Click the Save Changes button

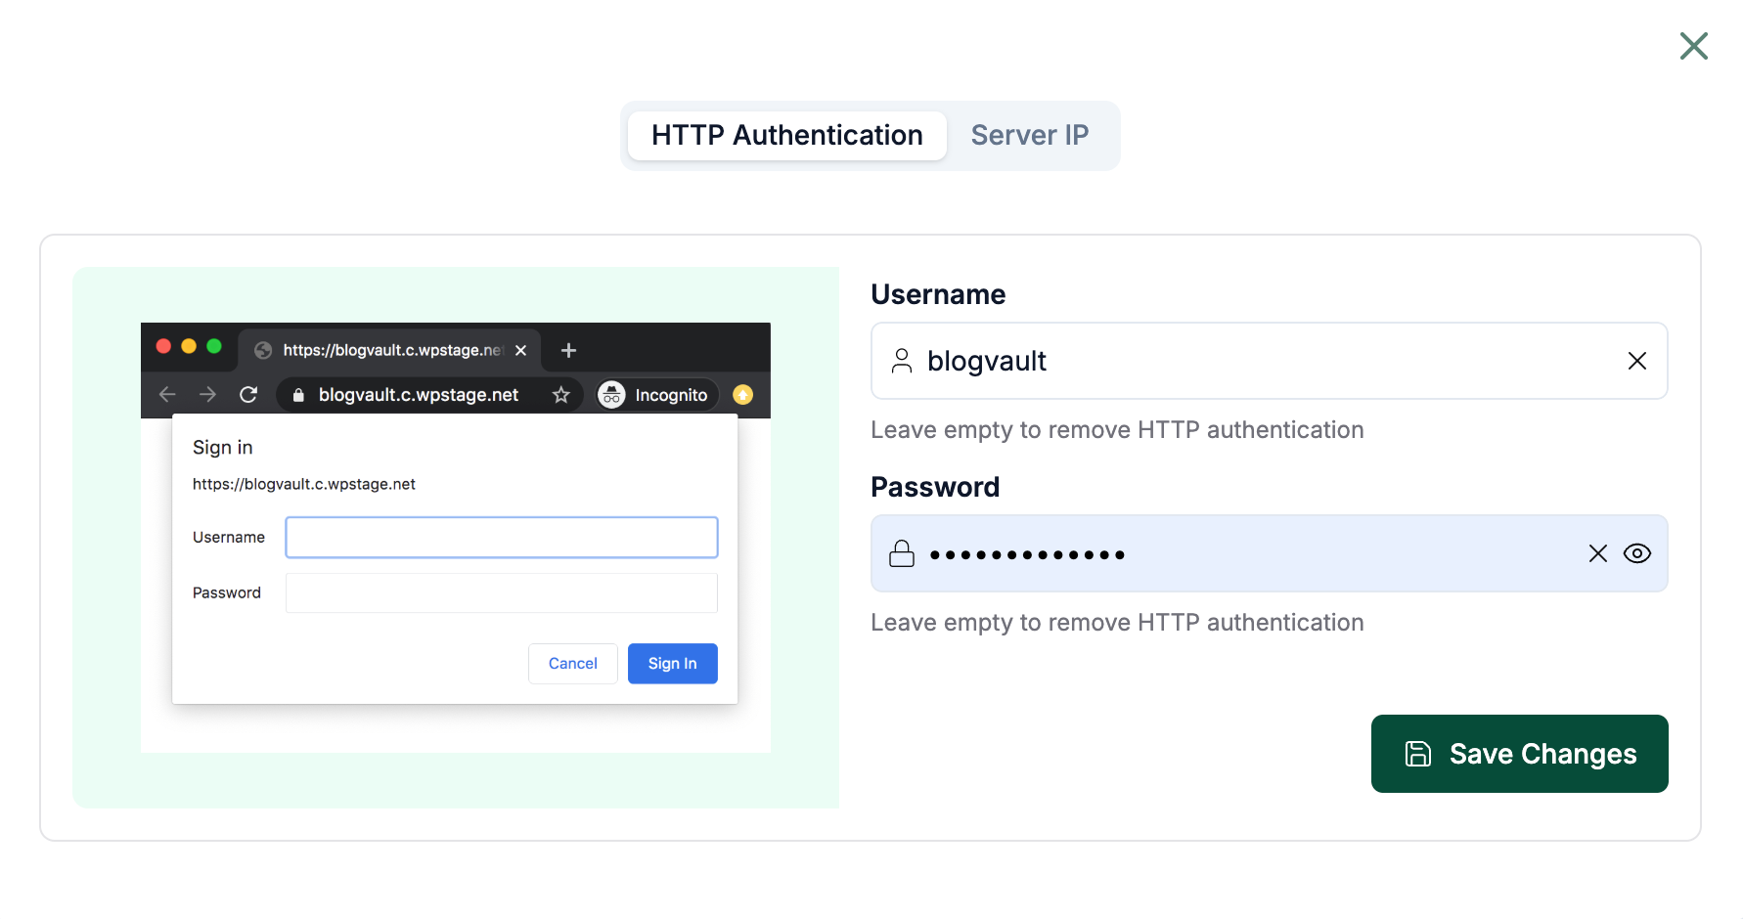(1519, 754)
